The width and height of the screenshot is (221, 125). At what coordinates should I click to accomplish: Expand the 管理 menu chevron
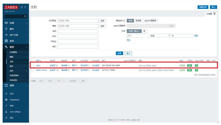[x=26, y=86]
